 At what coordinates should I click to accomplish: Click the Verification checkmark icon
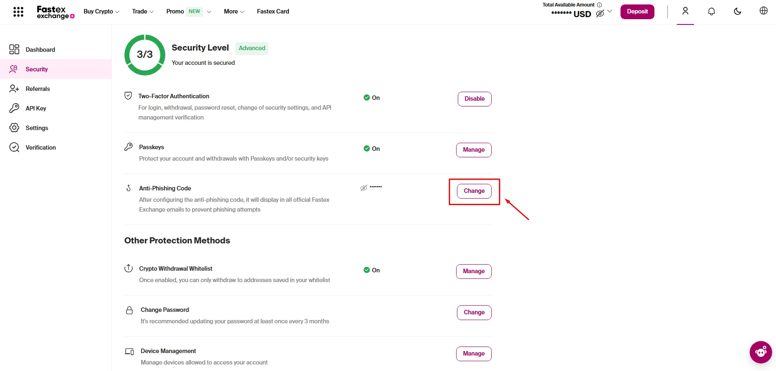click(x=14, y=147)
